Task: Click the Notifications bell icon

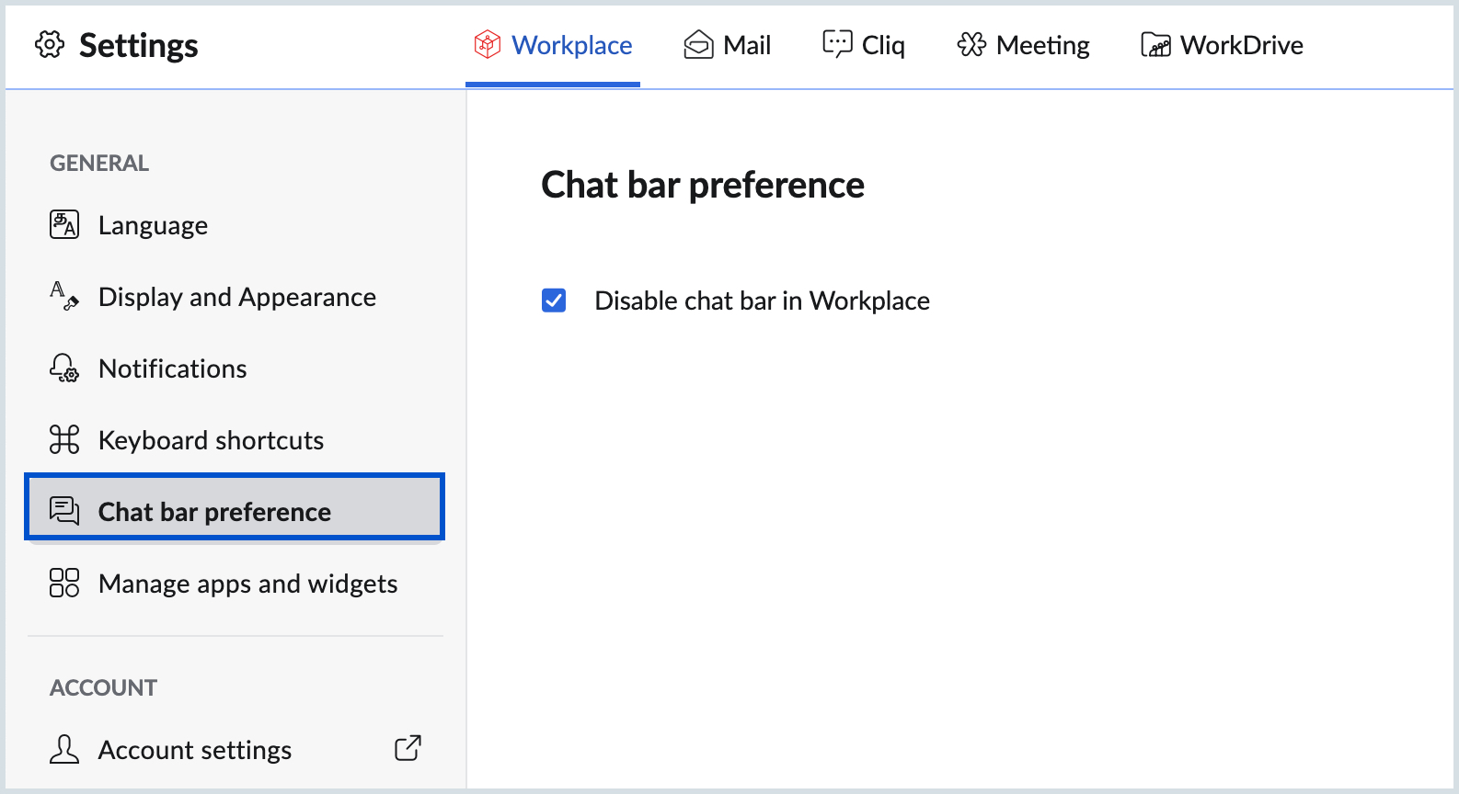Action: tap(64, 368)
